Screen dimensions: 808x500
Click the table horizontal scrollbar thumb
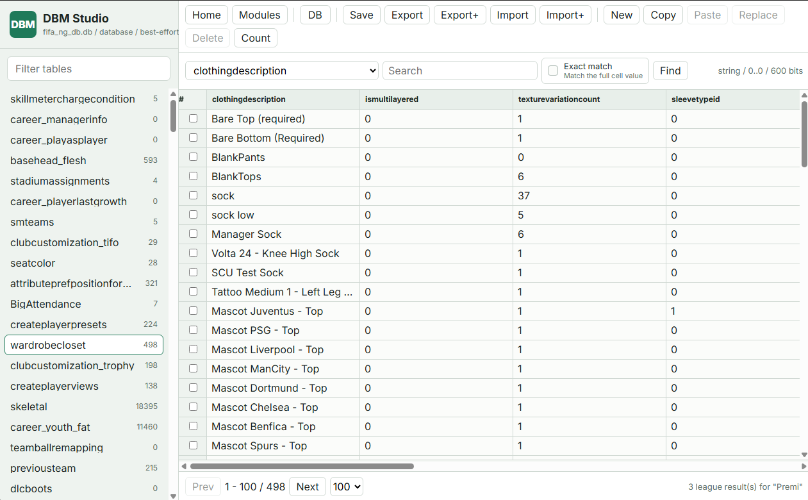tap(302, 466)
